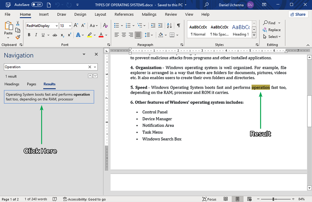Viewport: 312px width, 202px height.
Task: Toggle Bold formatting
Action: pos(29,35)
